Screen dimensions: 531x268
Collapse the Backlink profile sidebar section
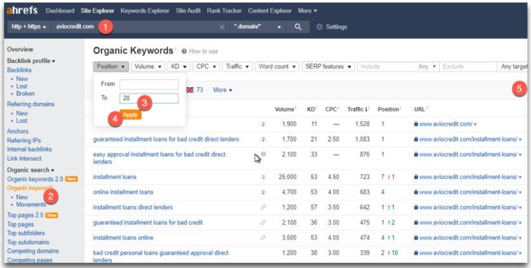pyautogui.click(x=30, y=61)
